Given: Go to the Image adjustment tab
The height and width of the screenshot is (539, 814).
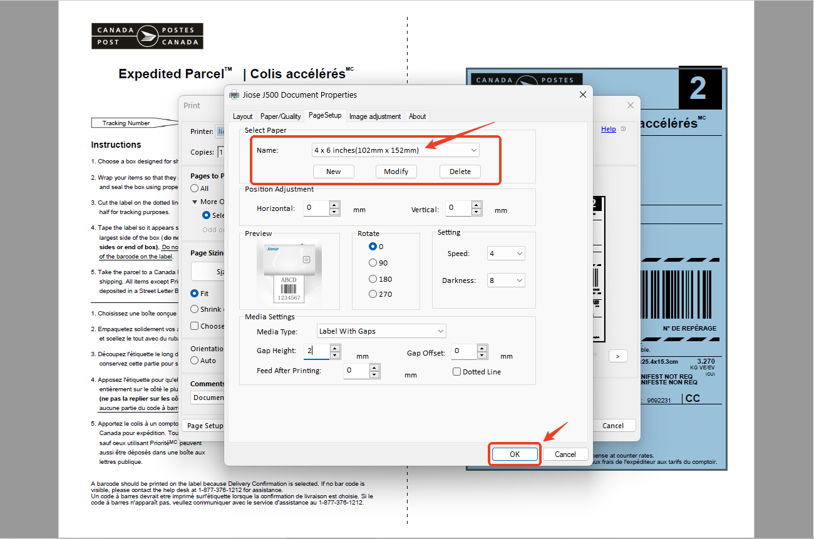Looking at the screenshot, I should pyautogui.click(x=375, y=116).
